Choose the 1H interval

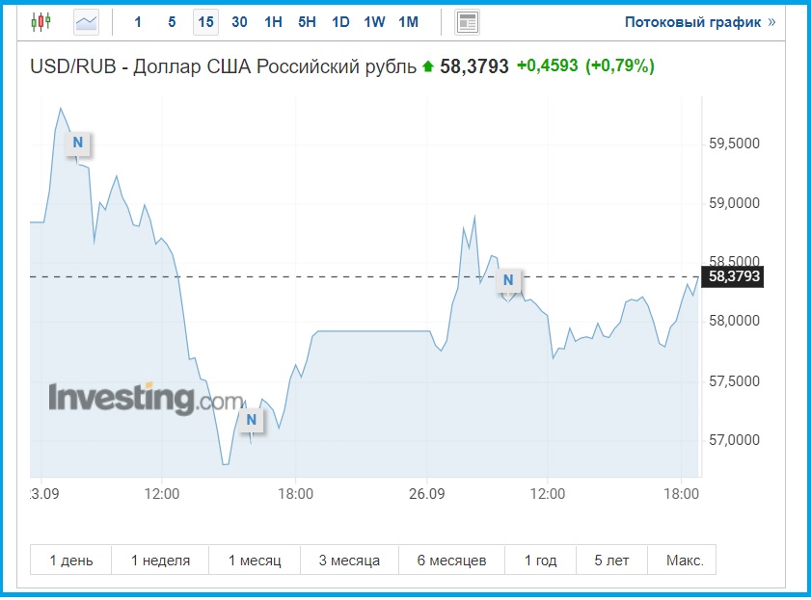click(x=273, y=21)
